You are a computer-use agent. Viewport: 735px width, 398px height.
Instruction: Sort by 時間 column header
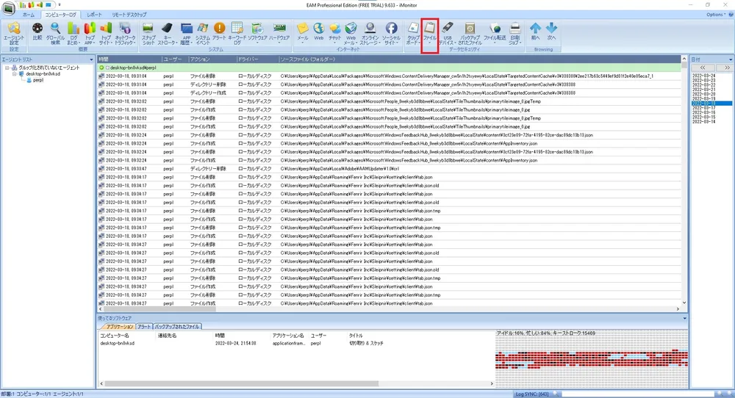(129, 59)
